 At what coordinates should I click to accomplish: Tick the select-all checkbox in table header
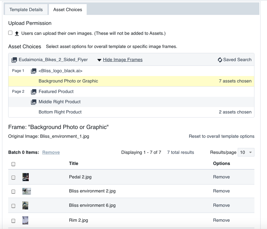tap(13, 164)
